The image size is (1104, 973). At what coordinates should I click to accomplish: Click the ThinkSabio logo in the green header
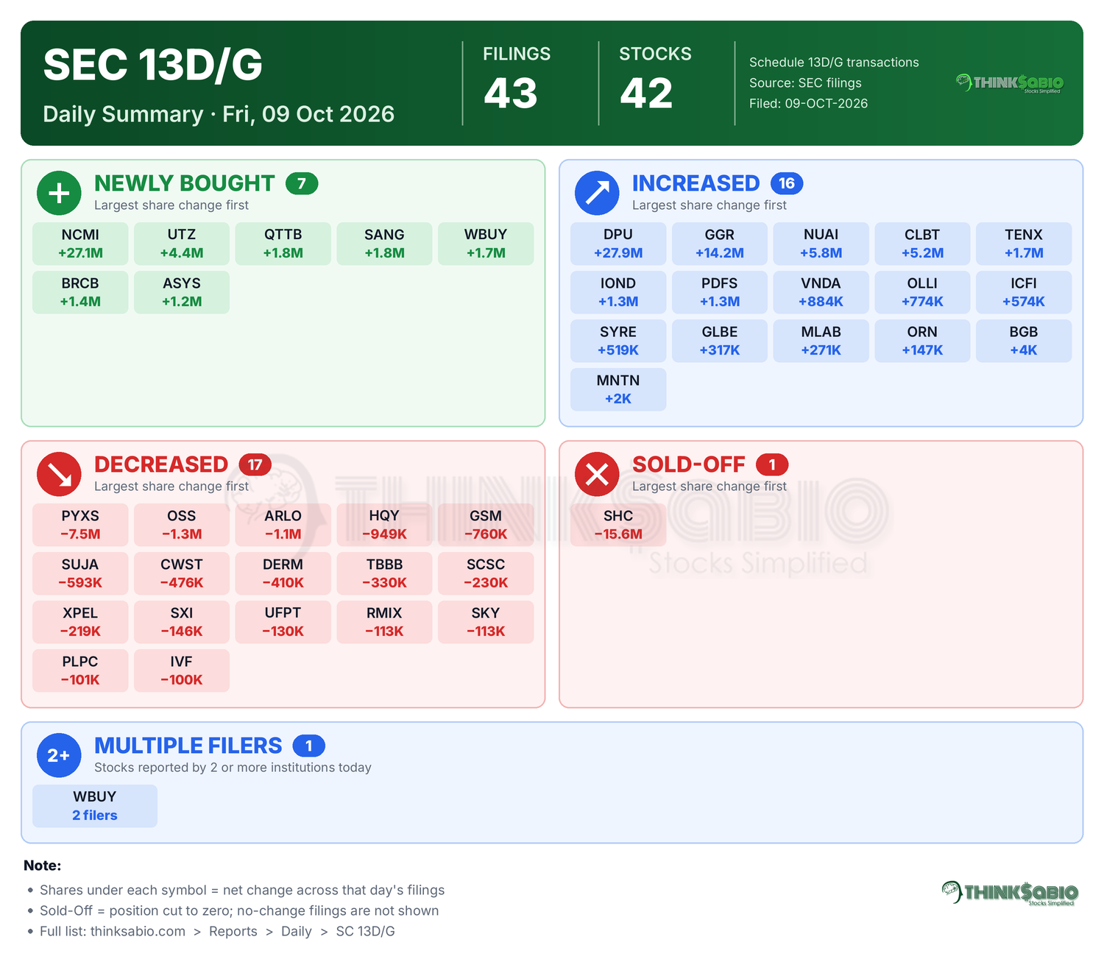pyautogui.click(x=1010, y=83)
